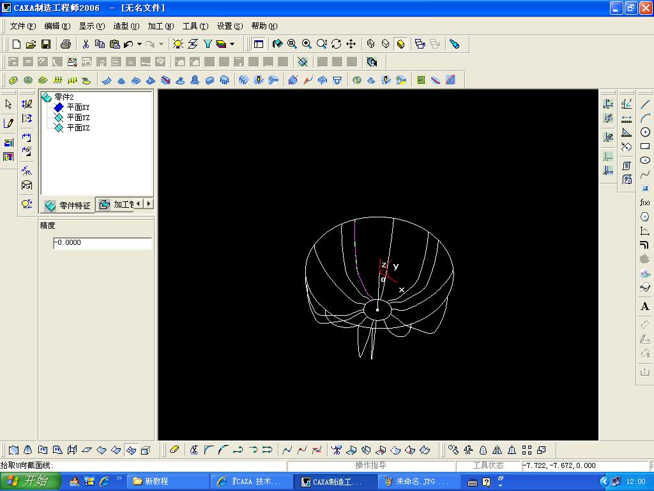
Task: Click the Copy icon in the toolbar
Action: tap(100, 44)
